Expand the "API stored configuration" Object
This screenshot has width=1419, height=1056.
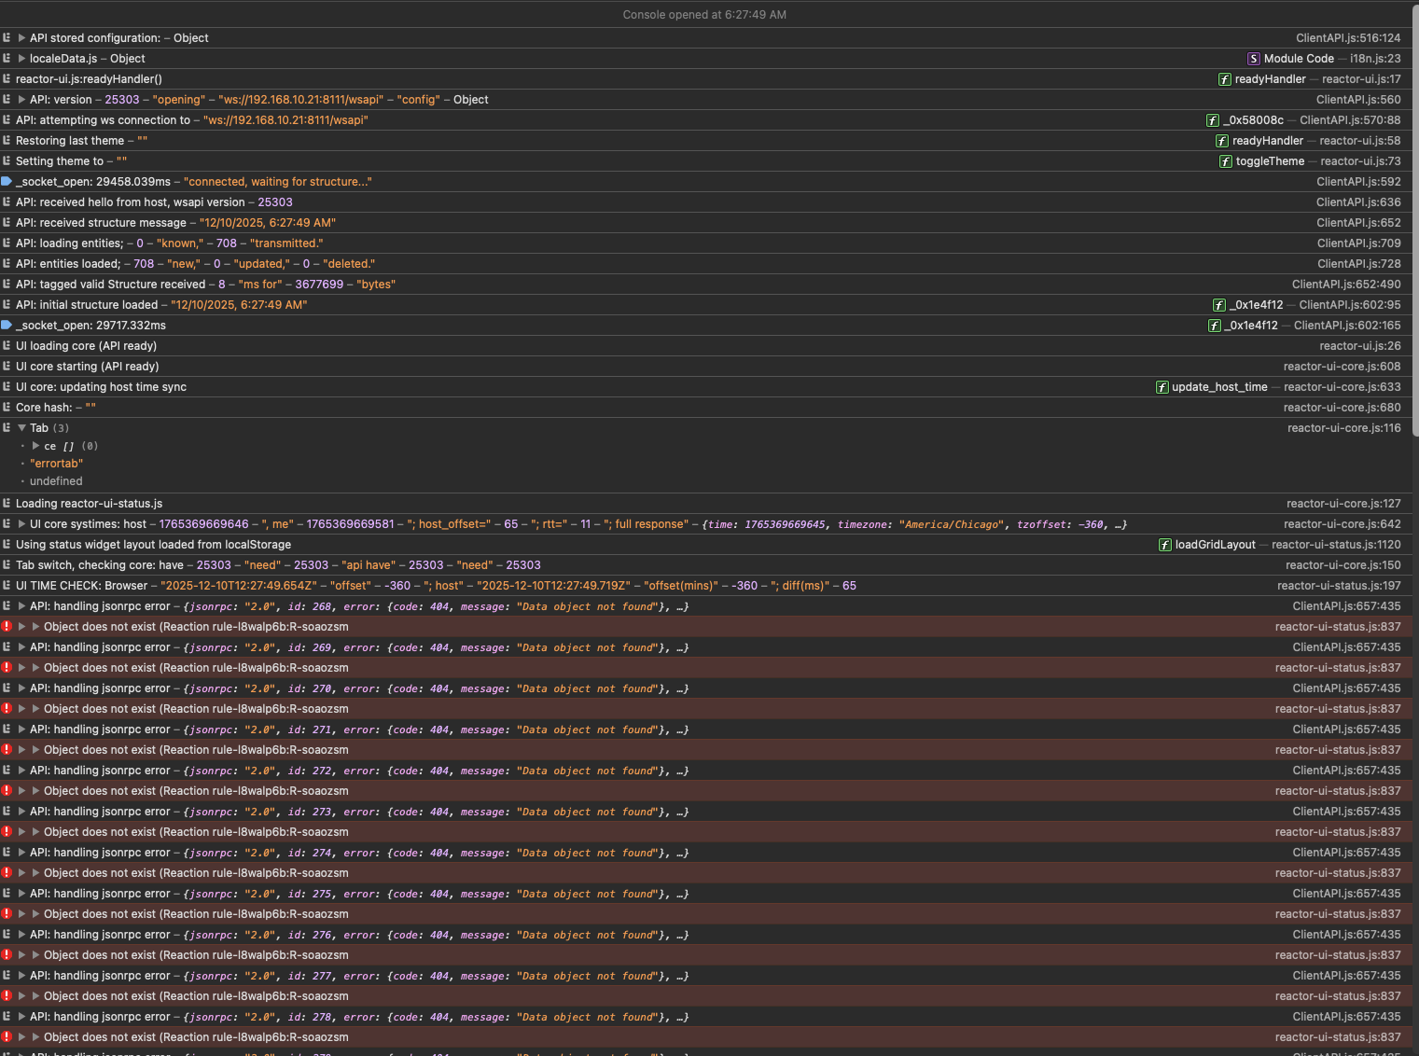click(x=21, y=38)
